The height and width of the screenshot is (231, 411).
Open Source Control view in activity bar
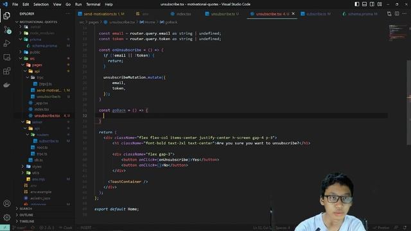pyautogui.click(x=7, y=30)
